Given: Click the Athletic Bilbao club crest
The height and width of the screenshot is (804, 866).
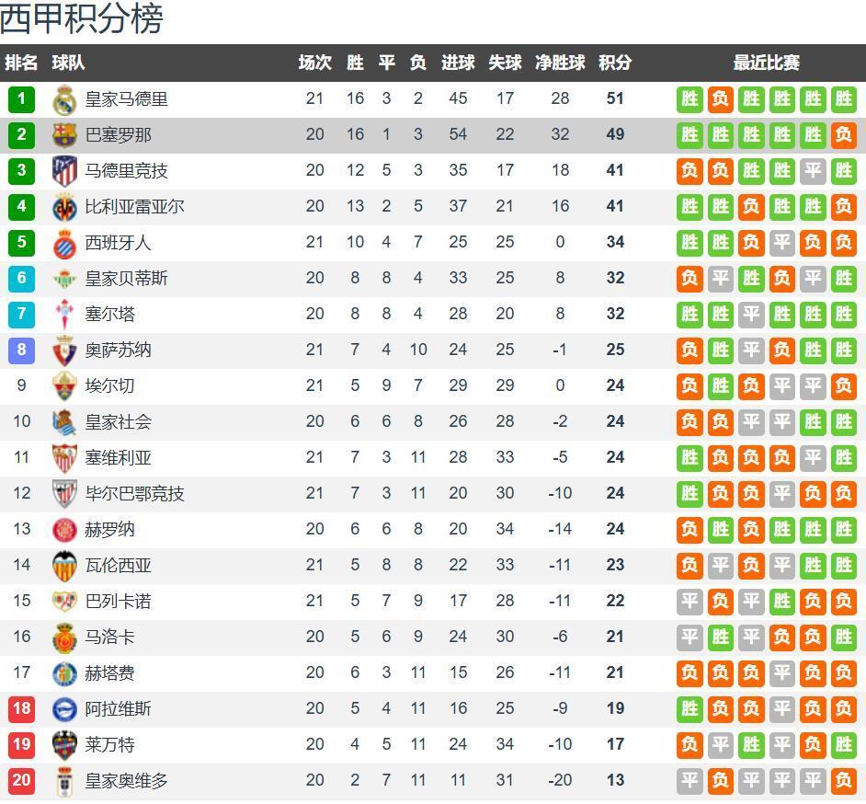Looking at the screenshot, I should (x=63, y=494).
